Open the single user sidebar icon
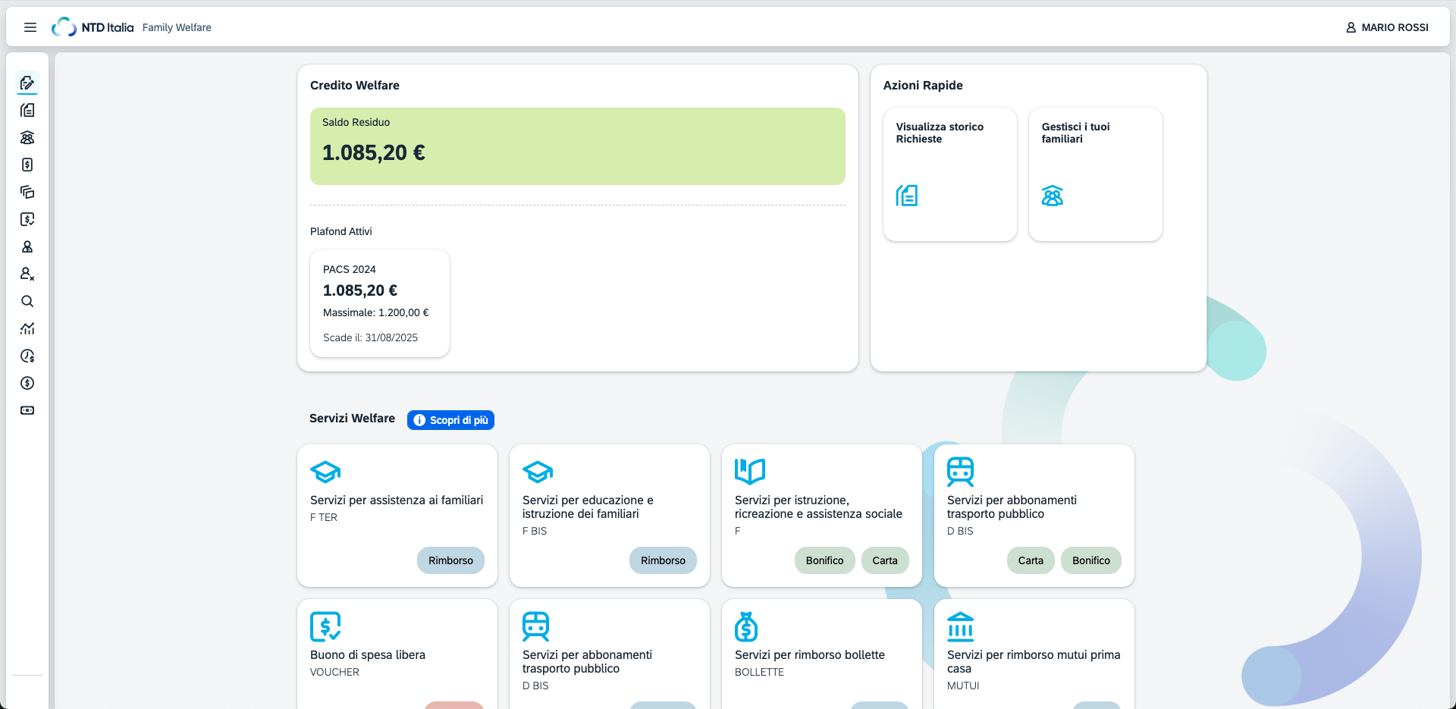Screen dimensions: 1456x709 point(27,246)
